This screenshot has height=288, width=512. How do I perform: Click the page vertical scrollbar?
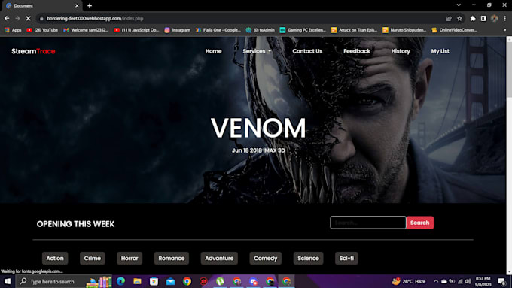509,69
